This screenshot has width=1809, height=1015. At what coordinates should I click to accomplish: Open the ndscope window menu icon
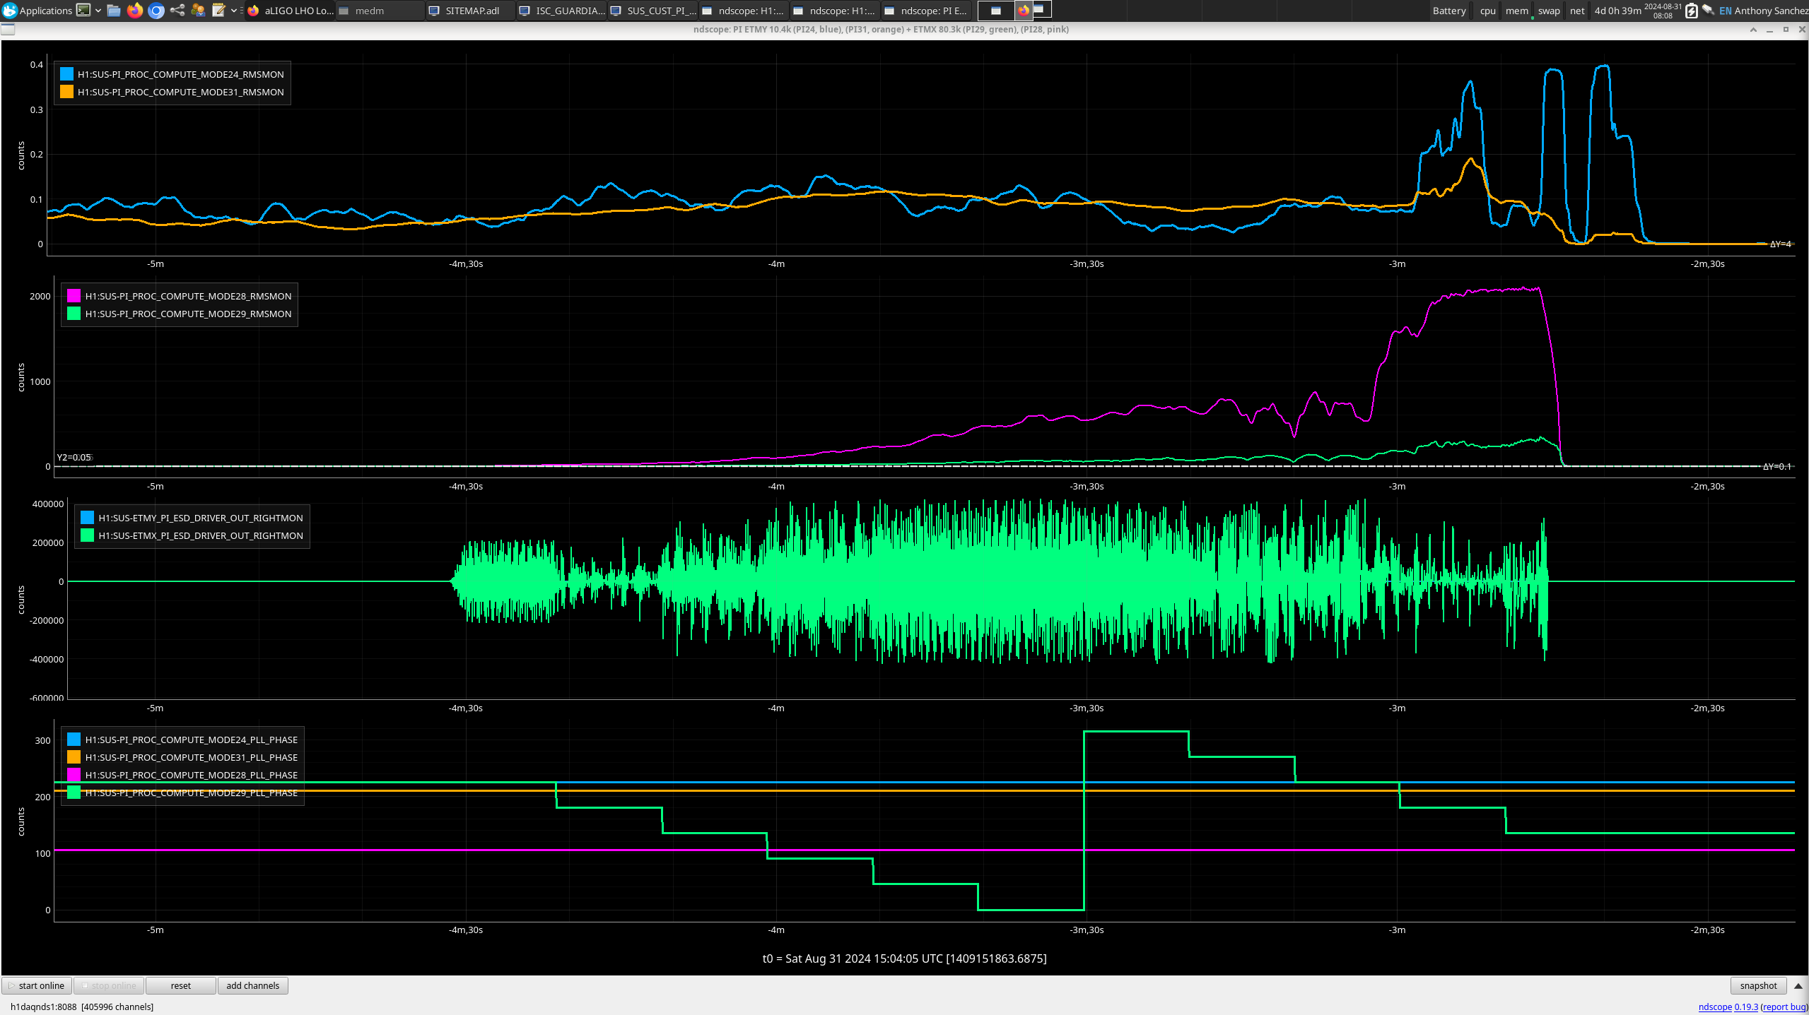[8, 29]
